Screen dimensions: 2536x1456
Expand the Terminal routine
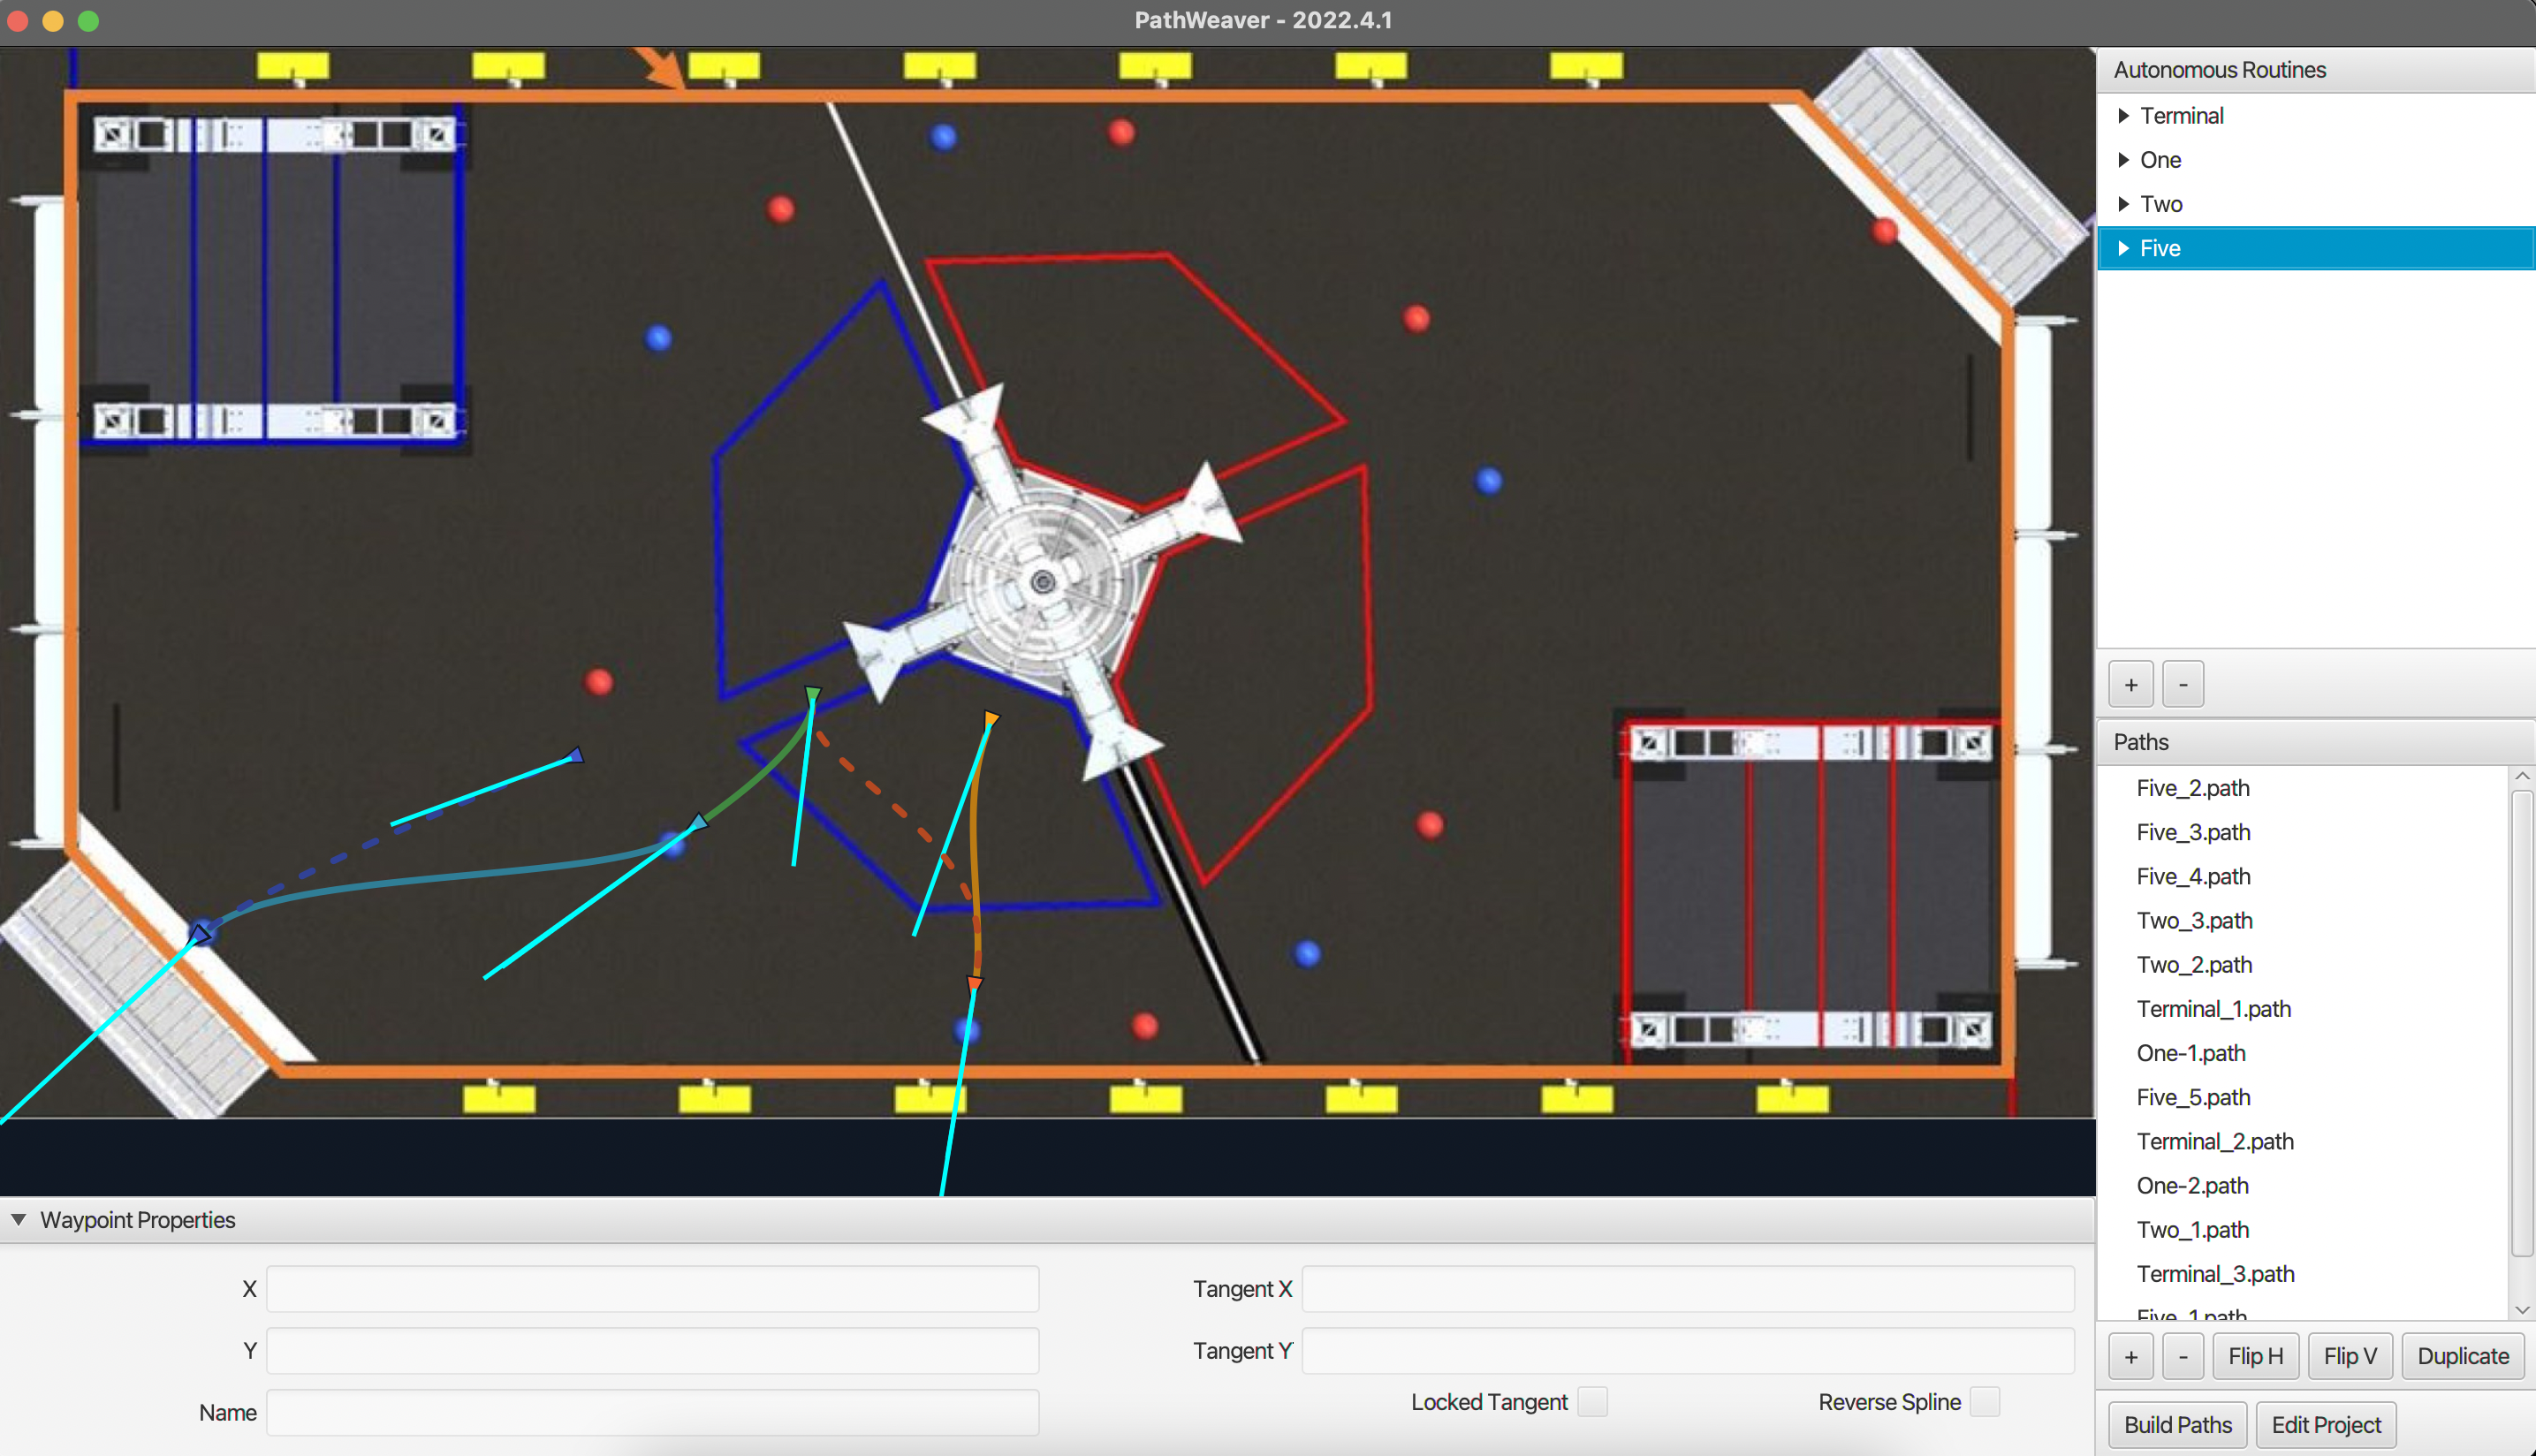point(2123,116)
